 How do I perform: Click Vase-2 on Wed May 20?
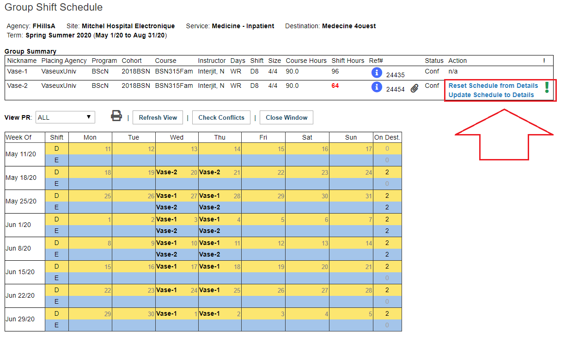(x=167, y=172)
